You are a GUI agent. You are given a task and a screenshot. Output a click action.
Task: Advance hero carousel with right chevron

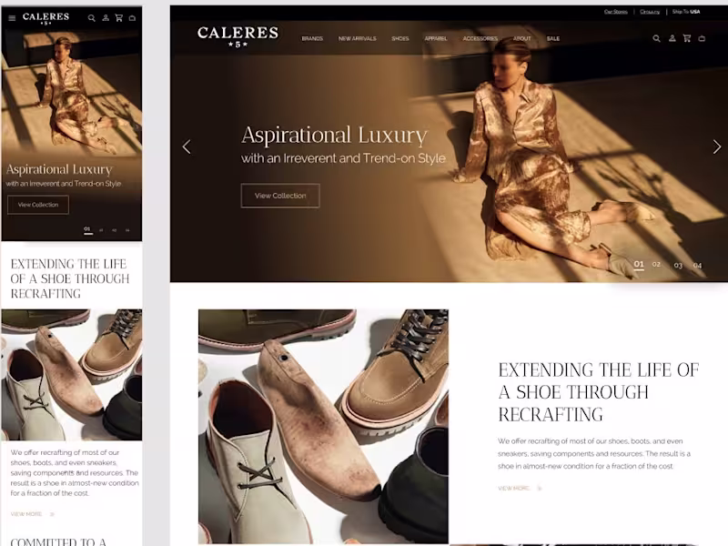click(717, 147)
